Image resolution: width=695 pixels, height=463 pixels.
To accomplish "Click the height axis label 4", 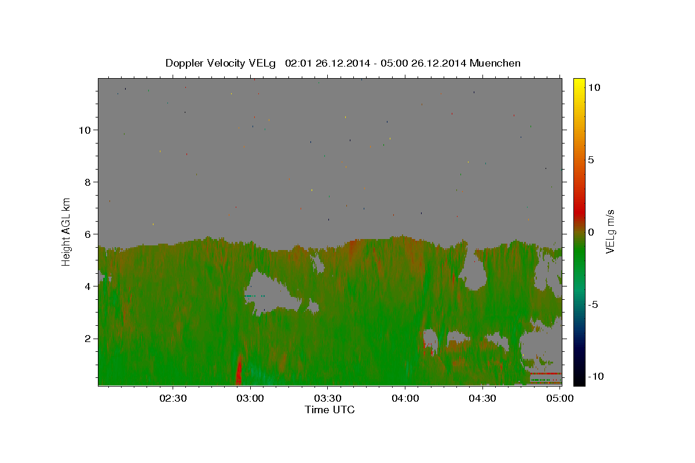I will pos(89,286).
